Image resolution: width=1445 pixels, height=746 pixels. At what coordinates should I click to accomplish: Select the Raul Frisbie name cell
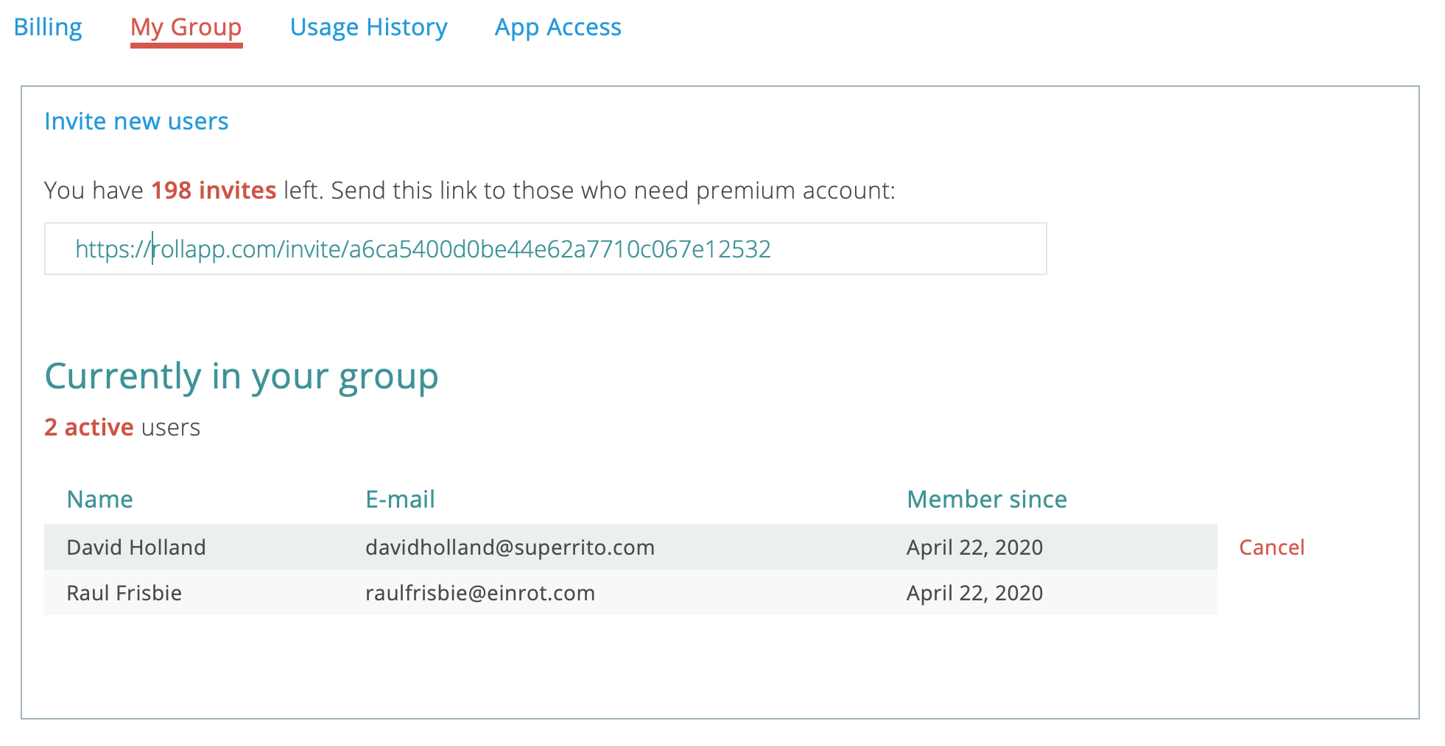click(124, 593)
